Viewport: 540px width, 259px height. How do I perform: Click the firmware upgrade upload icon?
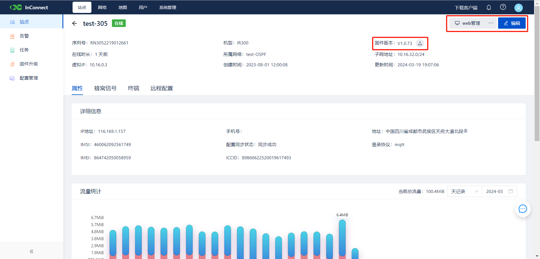[420, 43]
